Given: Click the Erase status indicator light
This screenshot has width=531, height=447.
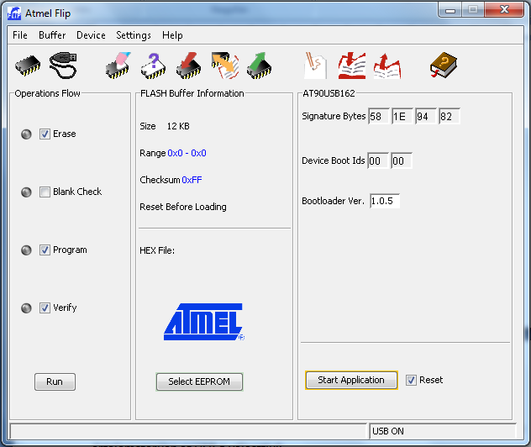Looking at the screenshot, I should 26,134.
